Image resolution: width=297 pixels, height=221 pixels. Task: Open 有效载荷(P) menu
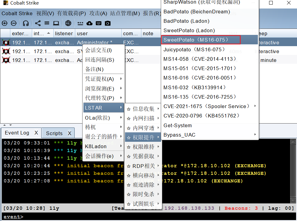tap(71, 13)
